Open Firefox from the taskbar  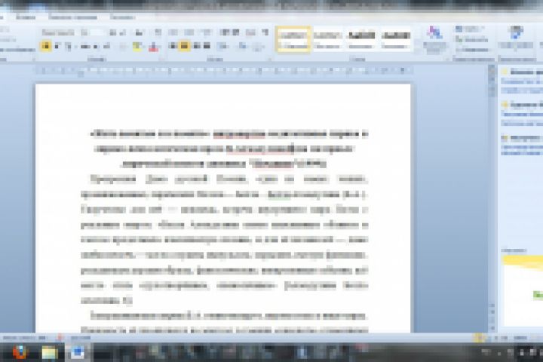point(20,352)
